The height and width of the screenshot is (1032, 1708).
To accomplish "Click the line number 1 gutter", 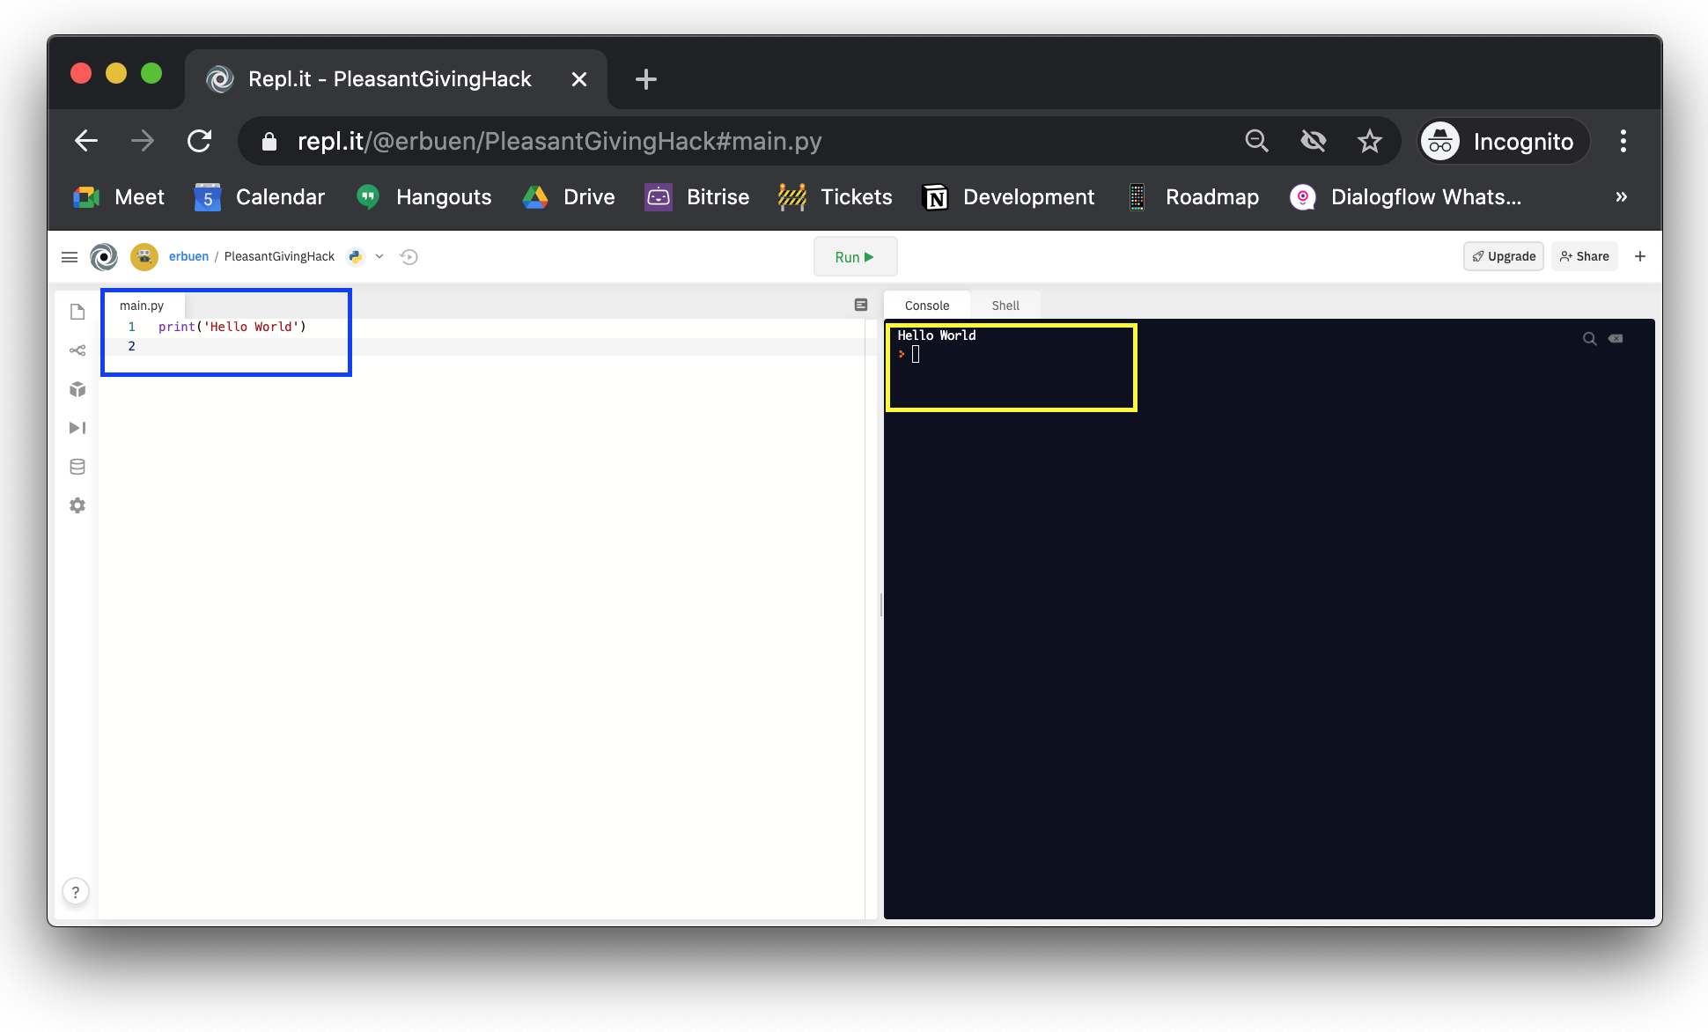I will click(132, 327).
